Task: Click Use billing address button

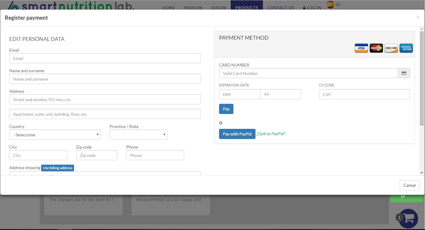Action: [58, 168]
